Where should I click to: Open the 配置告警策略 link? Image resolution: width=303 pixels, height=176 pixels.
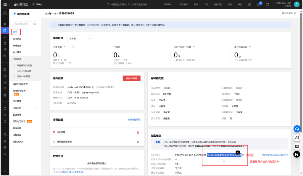coord(134,120)
